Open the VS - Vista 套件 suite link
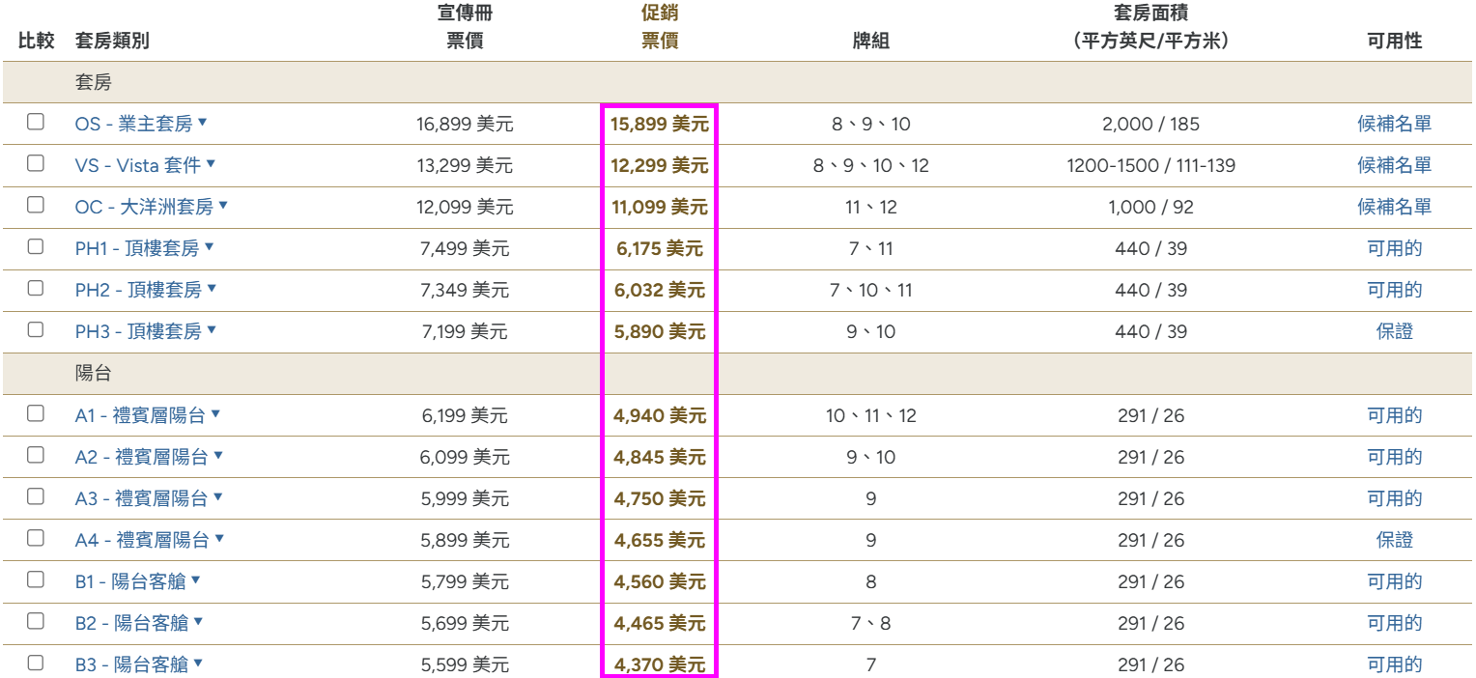This screenshot has height=678, width=1476. pos(137,165)
